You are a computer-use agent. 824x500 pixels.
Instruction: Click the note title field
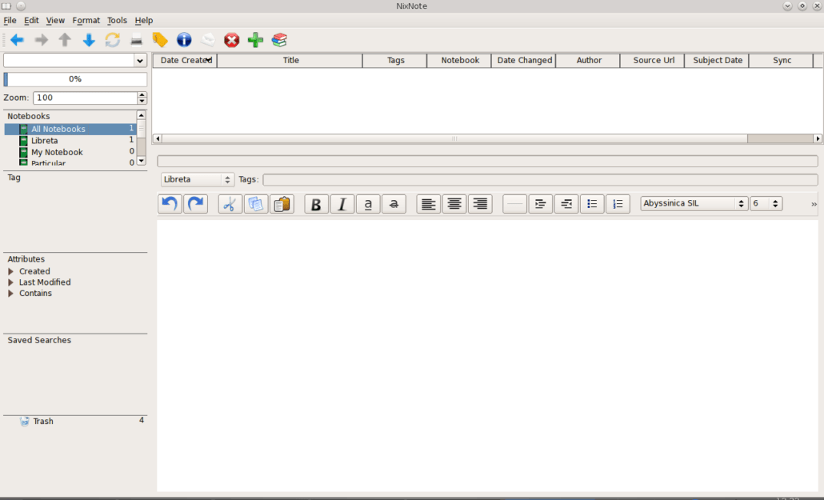point(487,161)
